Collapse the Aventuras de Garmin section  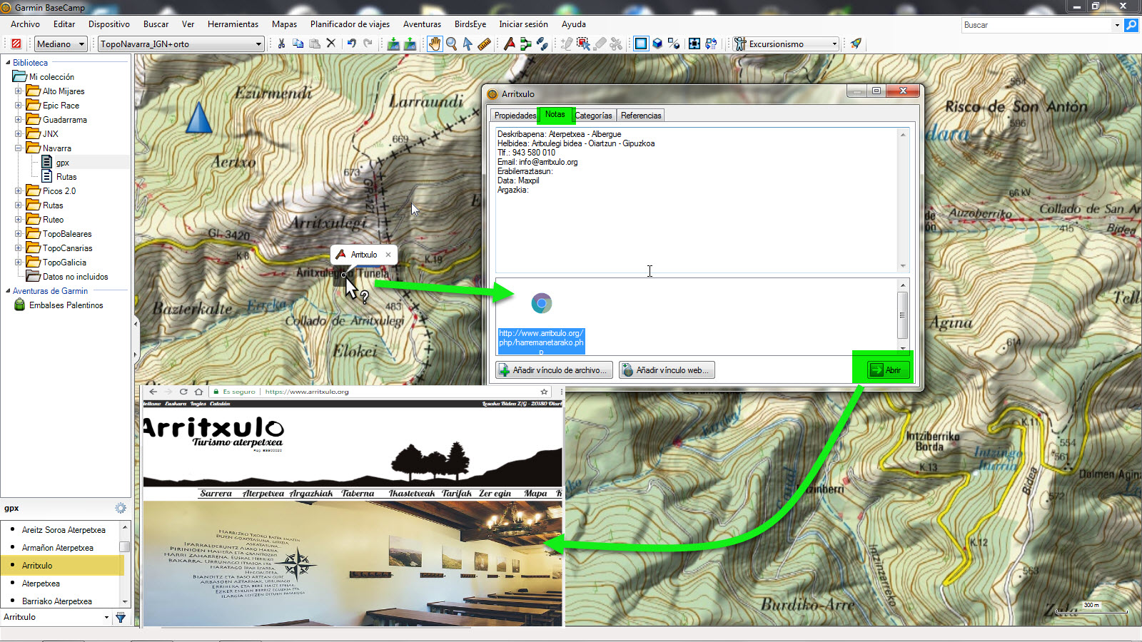8,290
